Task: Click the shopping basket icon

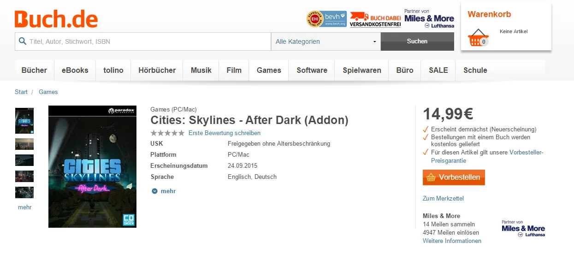Action: point(478,38)
